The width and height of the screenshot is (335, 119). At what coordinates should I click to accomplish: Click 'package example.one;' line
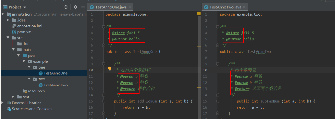click(127, 14)
